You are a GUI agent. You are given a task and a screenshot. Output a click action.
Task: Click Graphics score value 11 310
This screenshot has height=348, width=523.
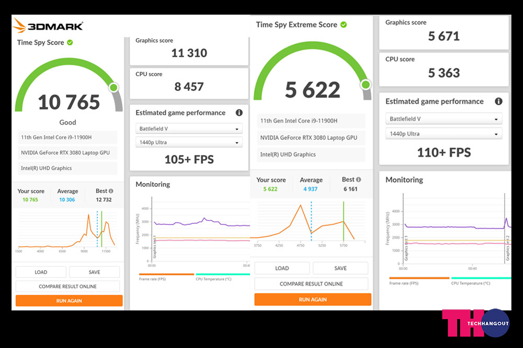189,53
